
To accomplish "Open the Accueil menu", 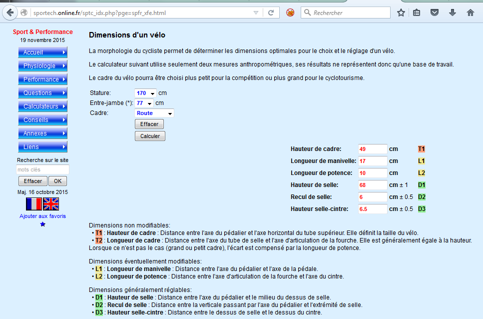I will (x=42, y=52).
